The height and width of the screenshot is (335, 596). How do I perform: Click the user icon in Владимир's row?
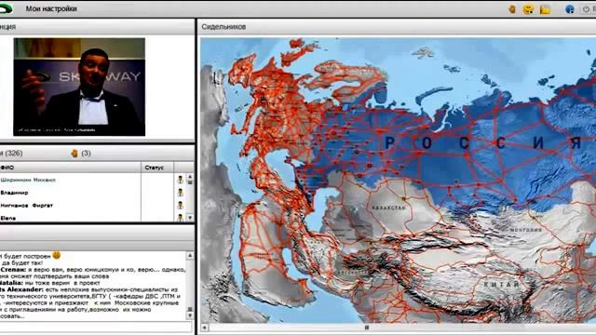point(180,193)
